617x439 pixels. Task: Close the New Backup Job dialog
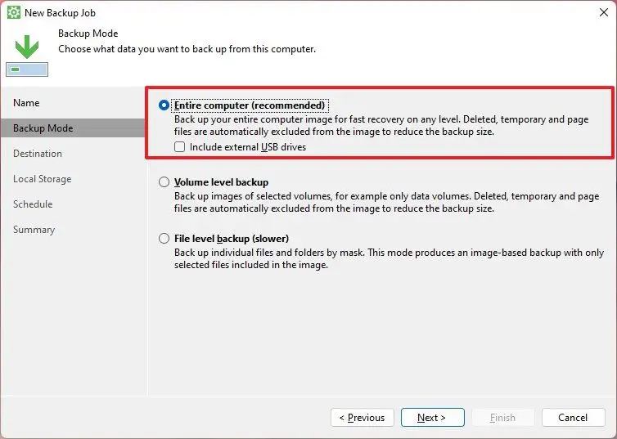click(604, 12)
